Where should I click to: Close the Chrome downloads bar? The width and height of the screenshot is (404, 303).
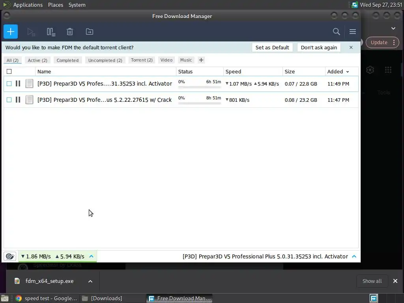pyautogui.click(x=395, y=281)
